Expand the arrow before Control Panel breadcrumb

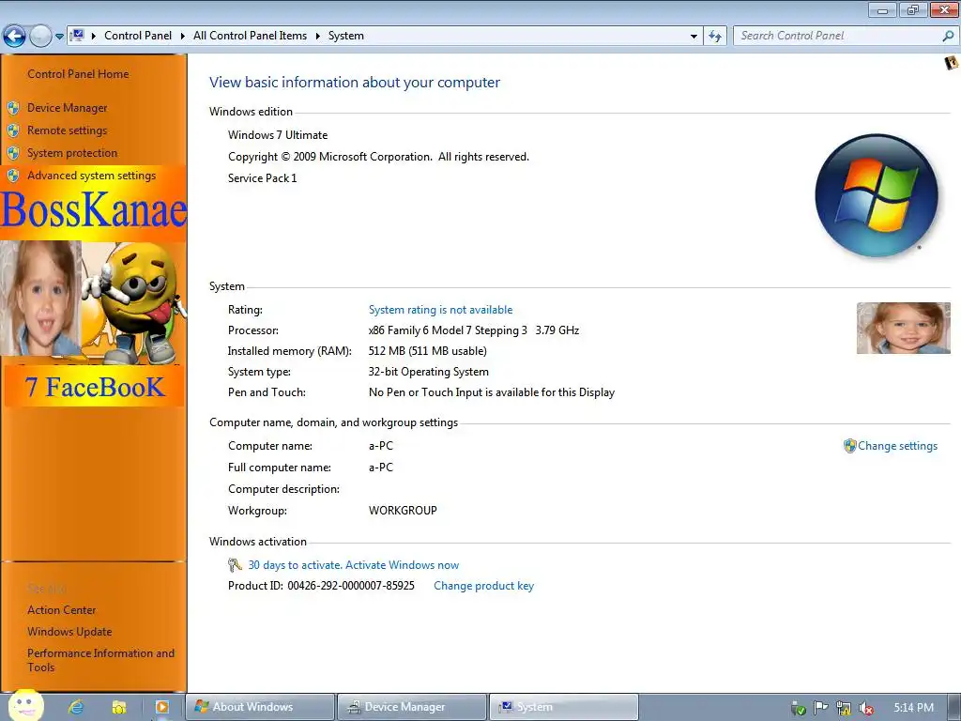pos(94,36)
